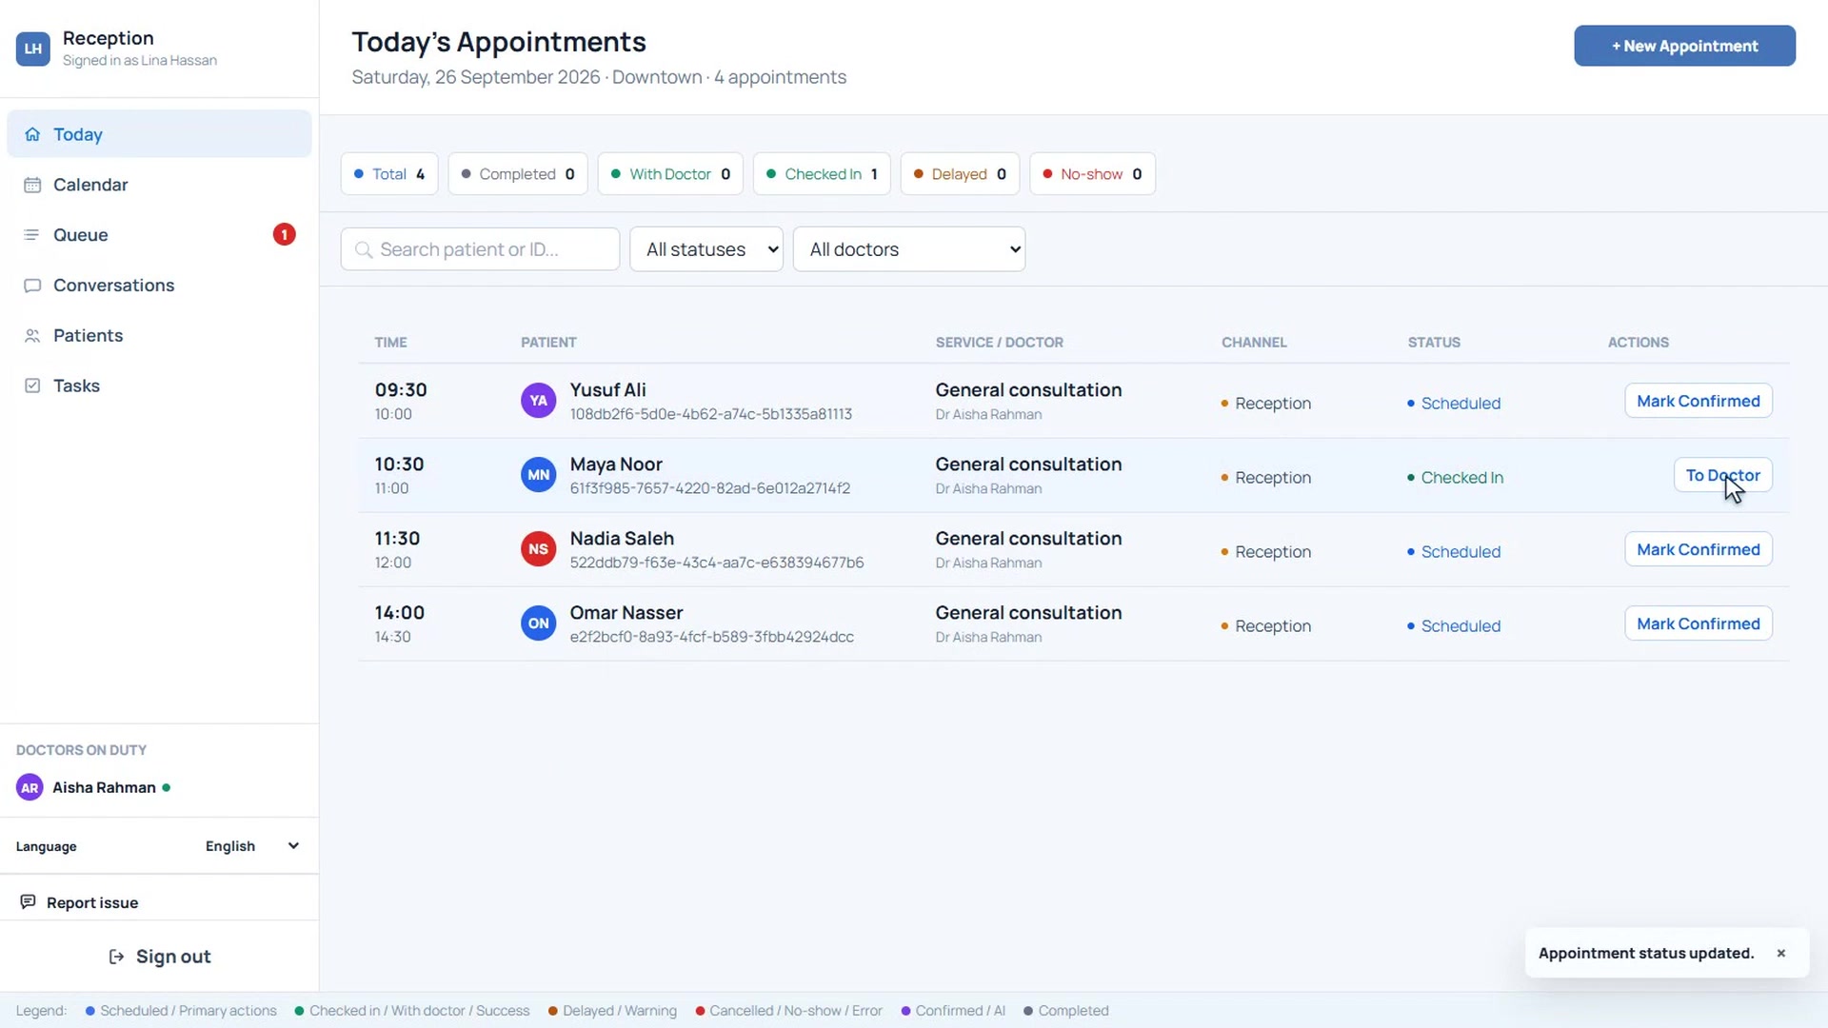Click the YA avatar for Yusuf Ali
The height and width of the screenshot is (1028, 1828).
point(539,401)
